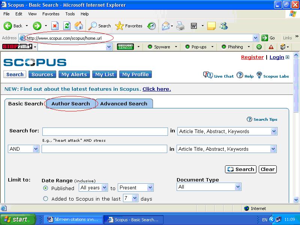Open the 7 days dropdown
300x225 pixels.
tap(135, 198)
